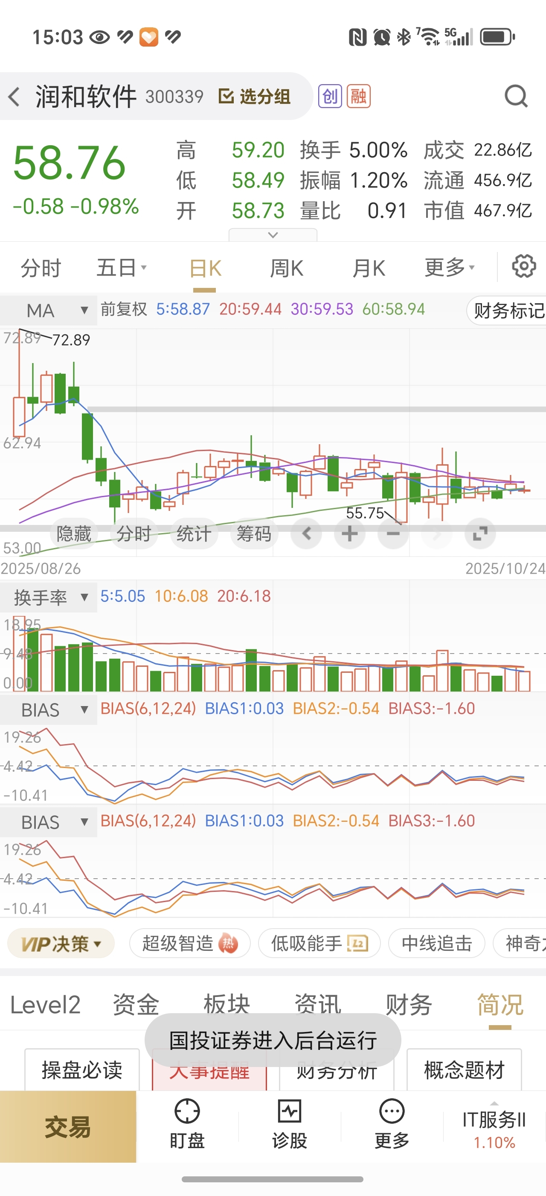Tap the 创 board badge icon
546x1196 pixels.
[330, 96]
